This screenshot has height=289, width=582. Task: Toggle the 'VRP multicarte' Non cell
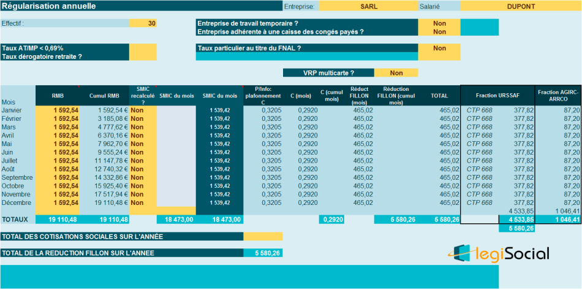point(396,72)
